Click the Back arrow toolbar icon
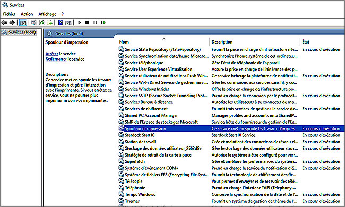The height and width of the screenshot is (207, 345). 4,22
